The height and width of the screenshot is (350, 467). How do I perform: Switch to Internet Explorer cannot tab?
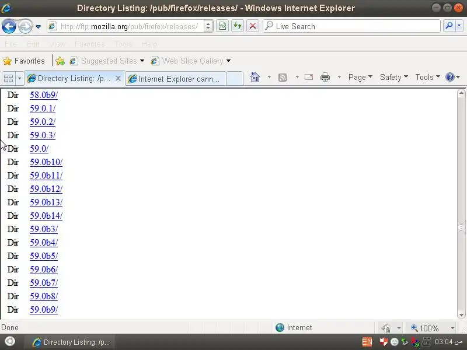click(176, 79)
